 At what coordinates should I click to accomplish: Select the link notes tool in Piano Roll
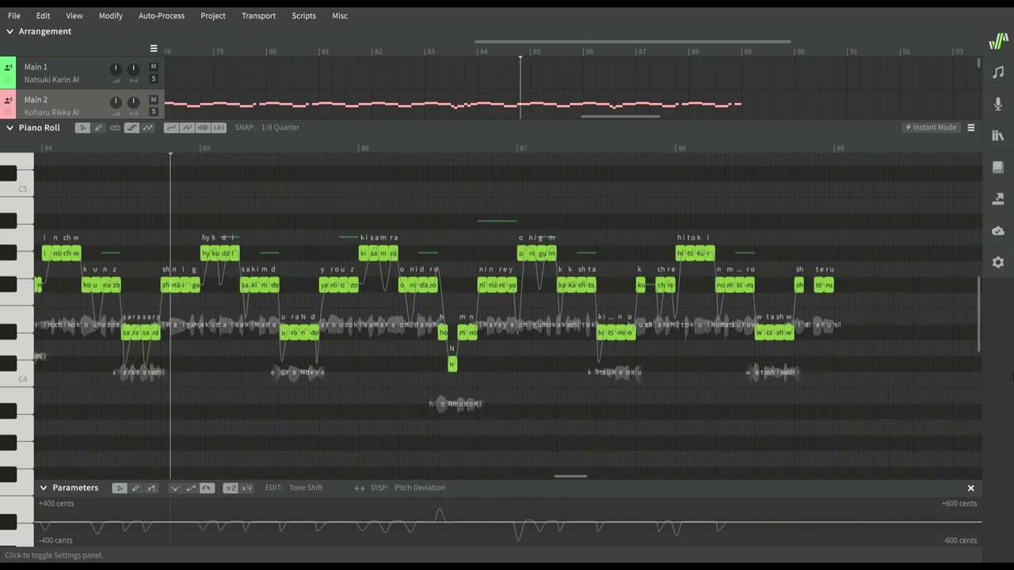pyautogui.click(x=115, y=127)
